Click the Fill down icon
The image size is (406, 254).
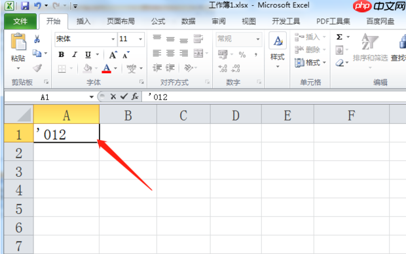(x=339, y=50)
